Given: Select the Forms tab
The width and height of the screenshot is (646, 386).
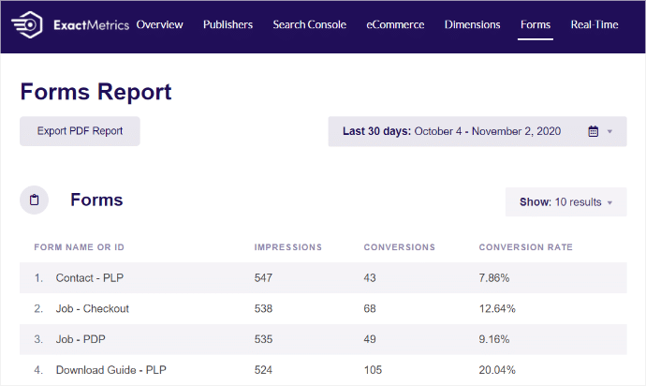Looking at the screenshot, I should tap(536, 24).
